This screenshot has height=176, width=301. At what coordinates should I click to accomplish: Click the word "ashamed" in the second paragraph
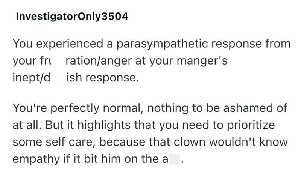point(245,110)
